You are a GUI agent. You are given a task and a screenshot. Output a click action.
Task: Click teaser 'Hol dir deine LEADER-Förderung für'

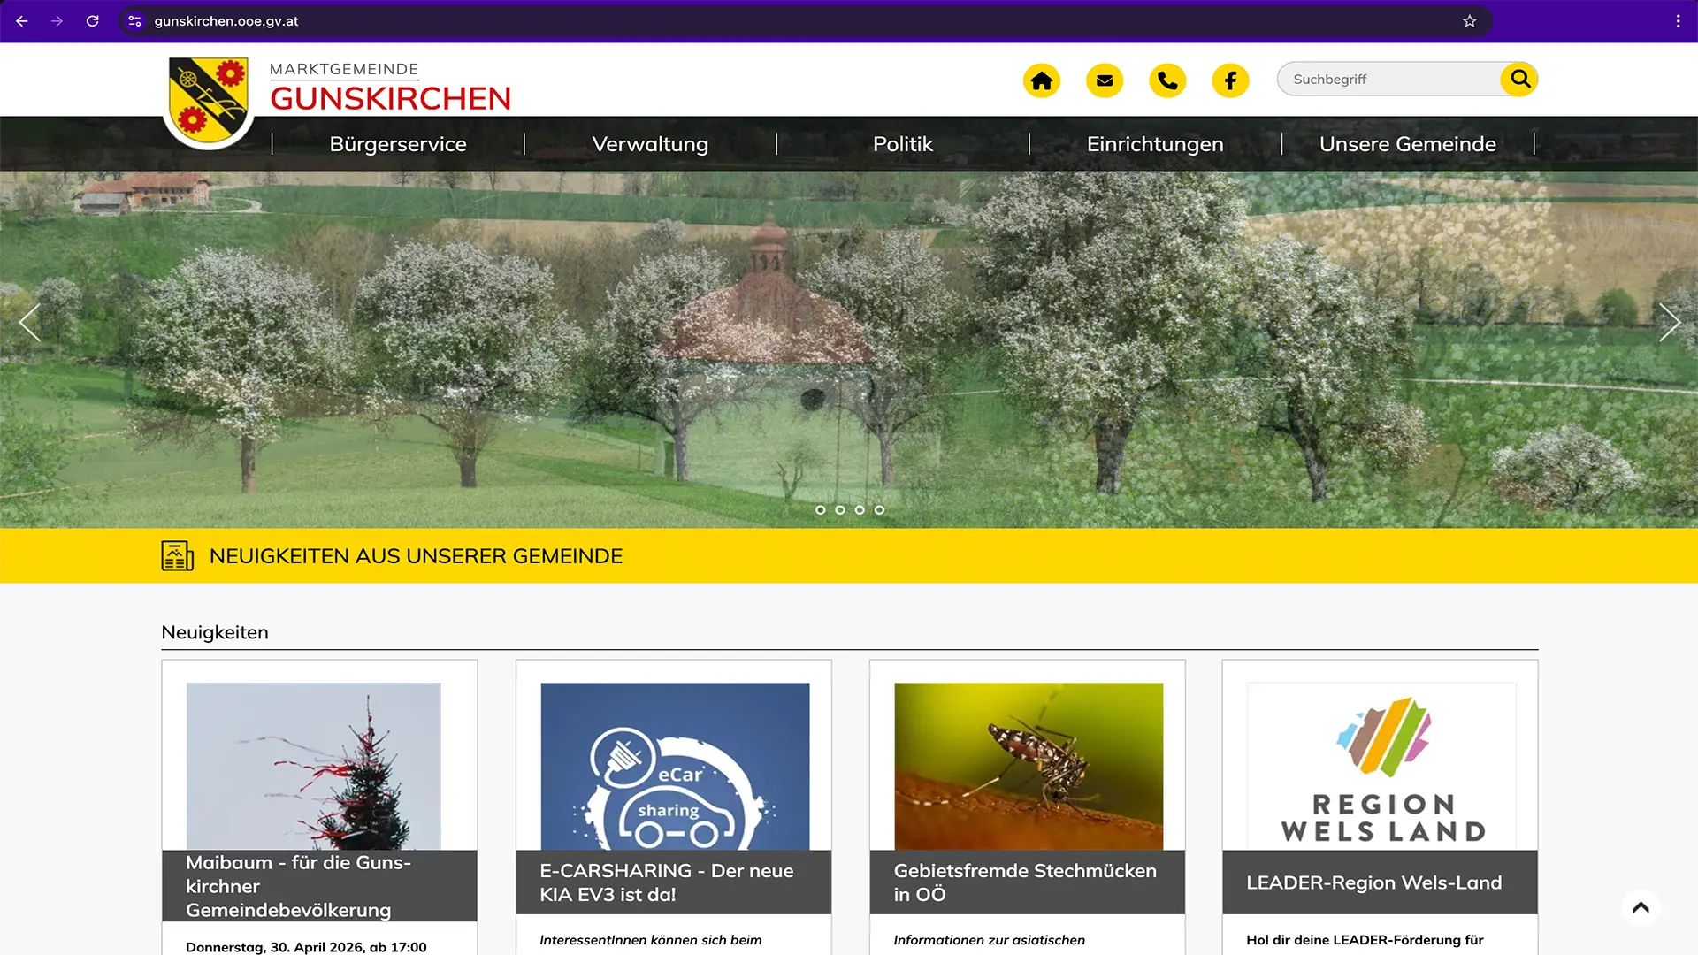pyautogui.click(x=1365, y=940)
